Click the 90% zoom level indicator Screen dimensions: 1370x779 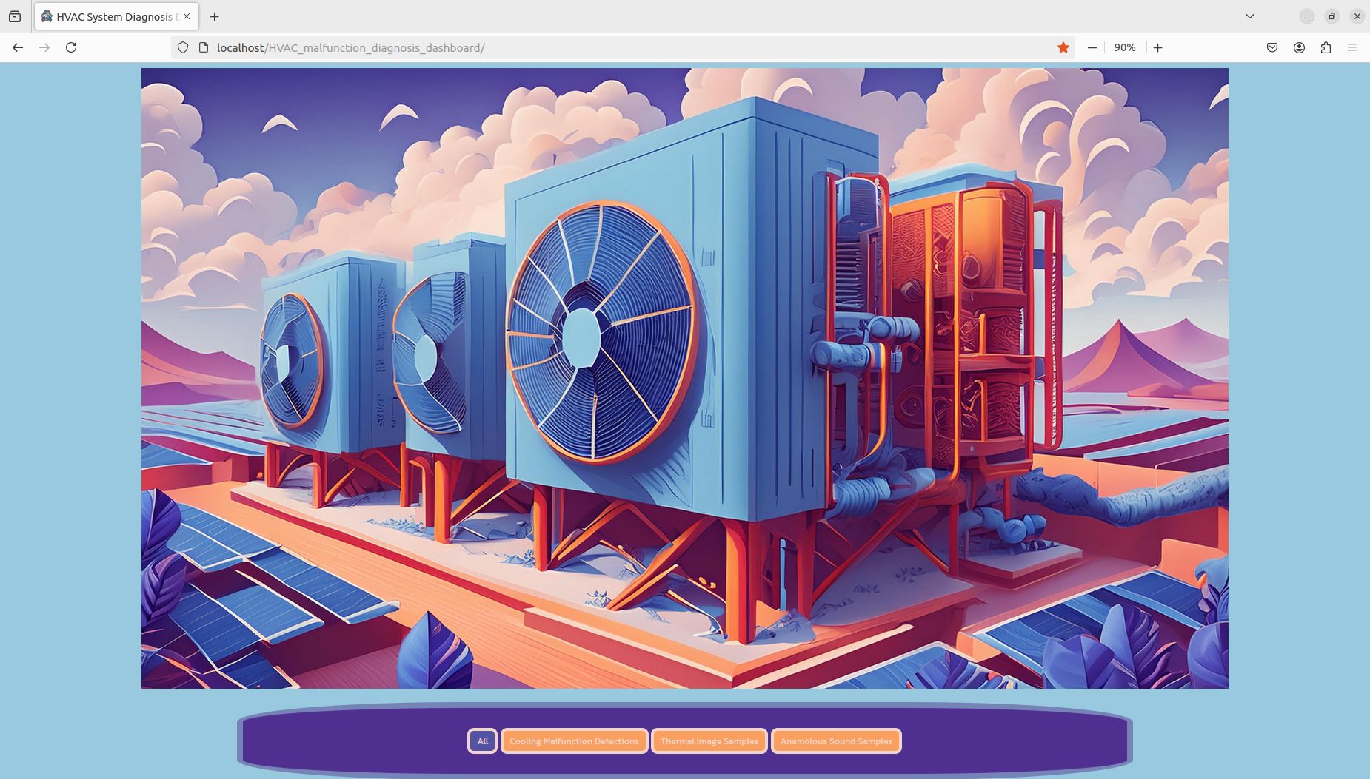coord(1124,47)
